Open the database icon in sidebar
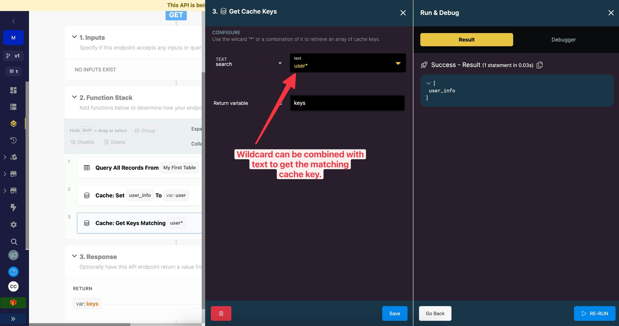The height and width of the screenshot is (326, 619). click(x=13, y=107)
